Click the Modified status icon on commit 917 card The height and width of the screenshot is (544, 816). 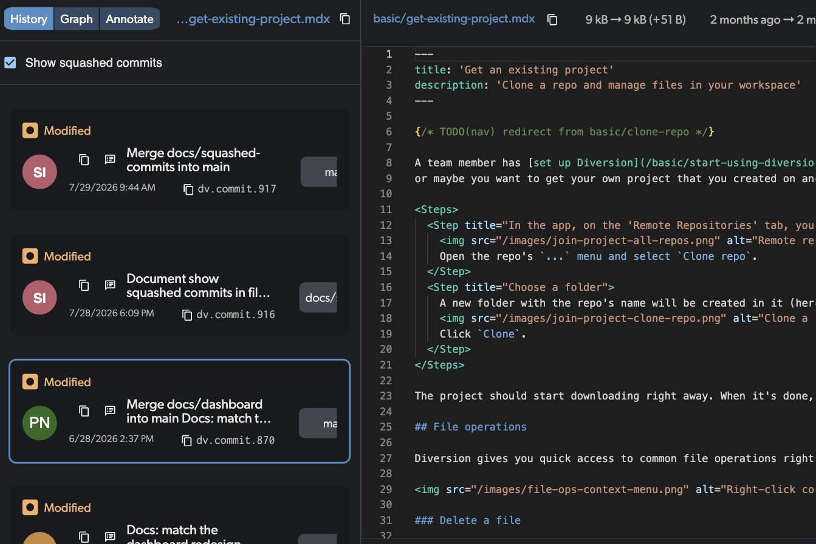pyautogui.click(x=30, y=131)
